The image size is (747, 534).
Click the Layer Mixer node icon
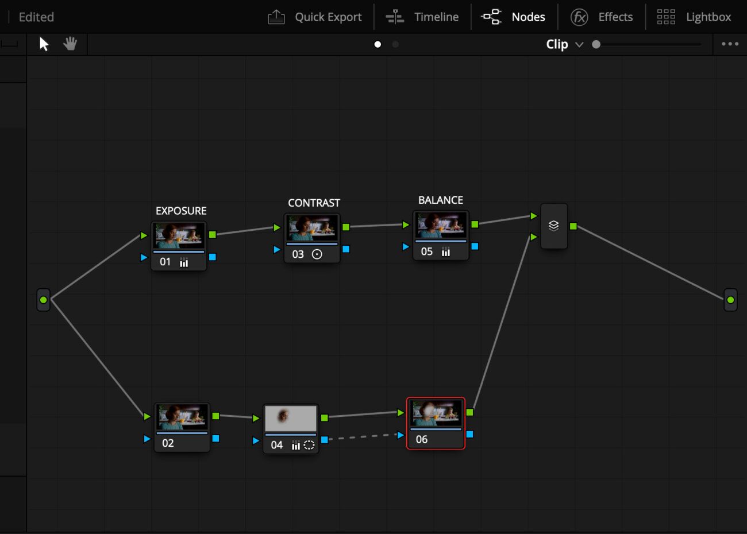pos(553,226)
